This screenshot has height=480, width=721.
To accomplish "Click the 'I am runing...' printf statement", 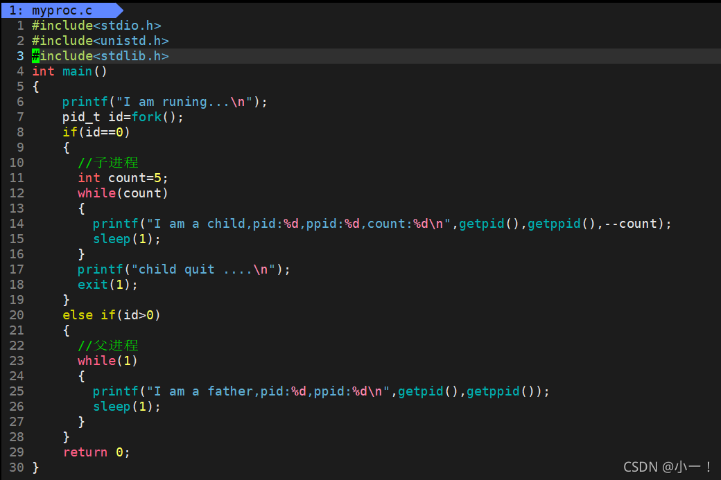I will 164,102.
